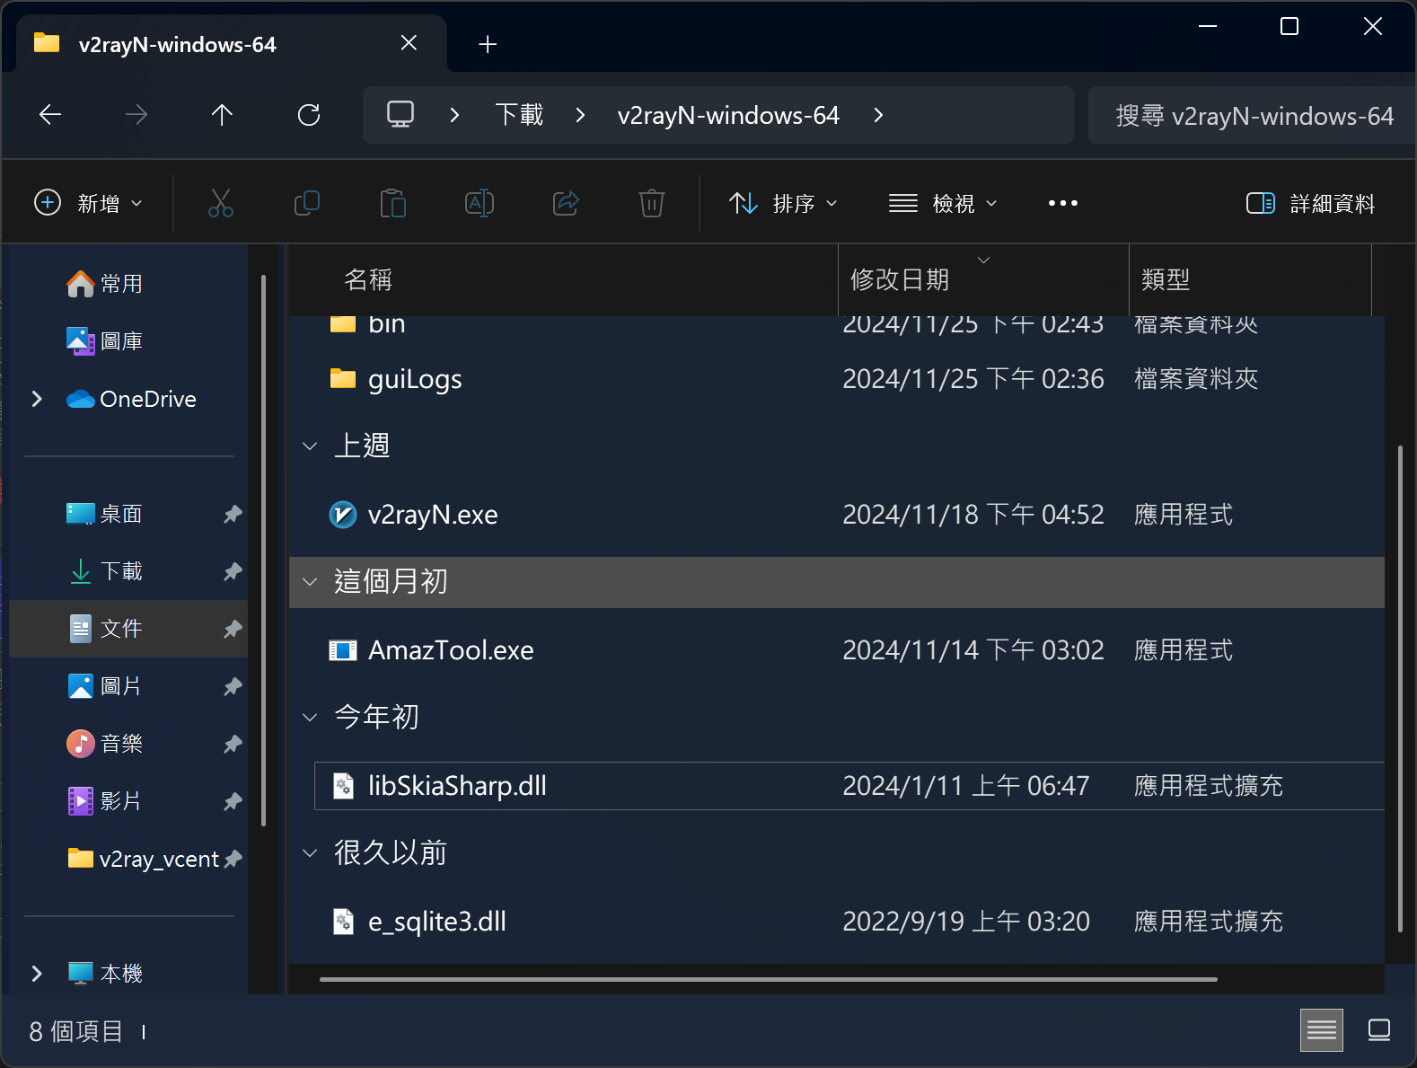Click the Cut scissors icon
Image resolution: width=1417 pixels, height=1068 pixels.
coord(221,203)
